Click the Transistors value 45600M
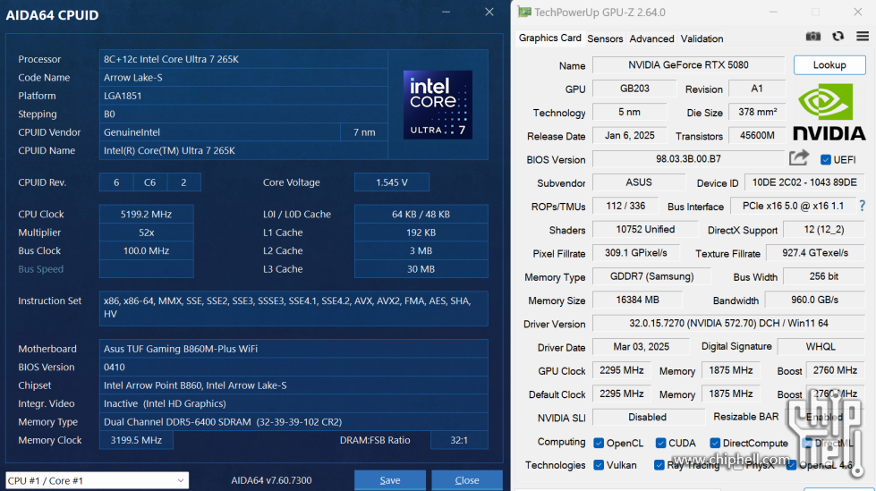The image size is (876, 491). click(757, 135)
